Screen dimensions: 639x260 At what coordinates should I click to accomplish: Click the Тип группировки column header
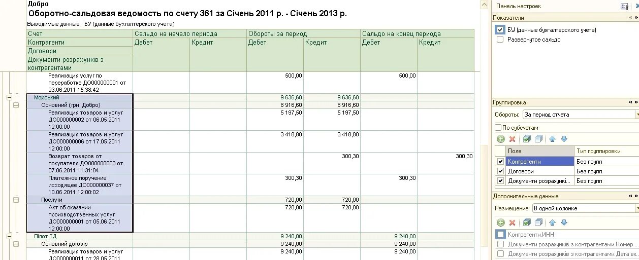coord(606,151)
